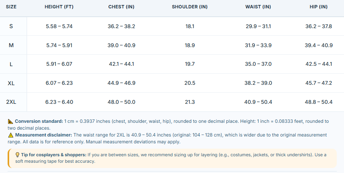Click the CHEST (IN) column header
This screenshot has height=173, width=344.
[x=121, y=7]
